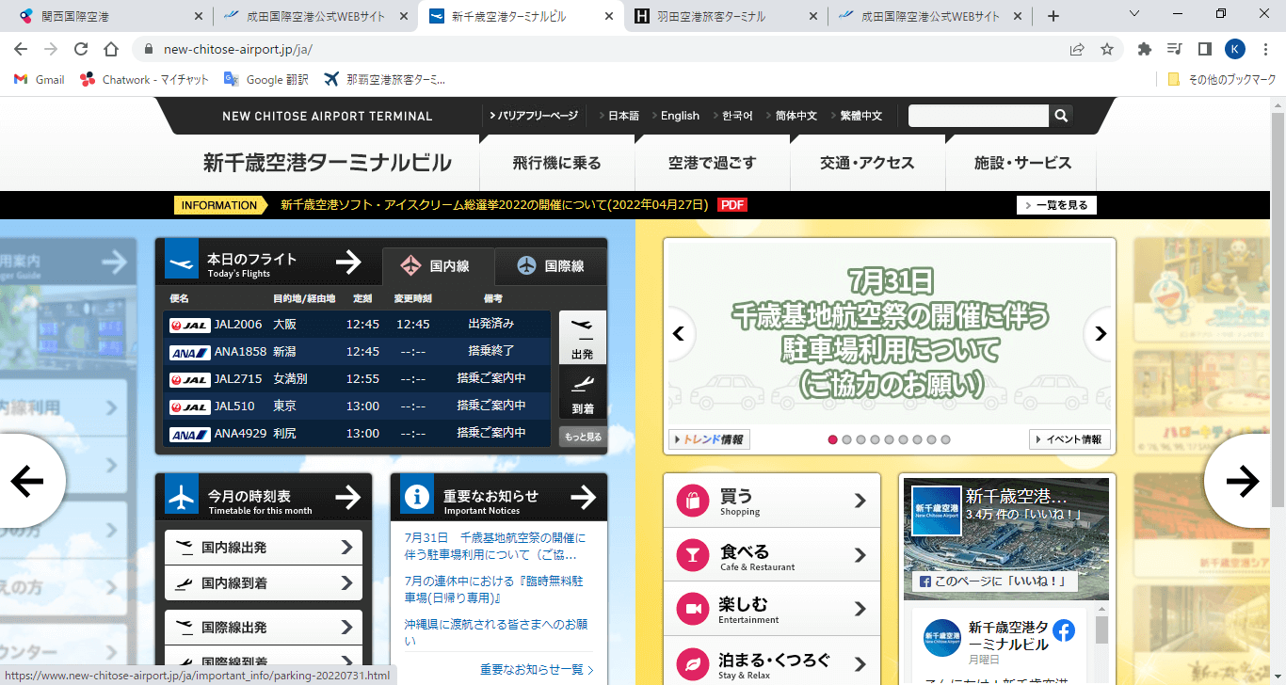Open a new browser tab
The width and height of the screenshot is (1286, 685).
(x=1053, y=16)
